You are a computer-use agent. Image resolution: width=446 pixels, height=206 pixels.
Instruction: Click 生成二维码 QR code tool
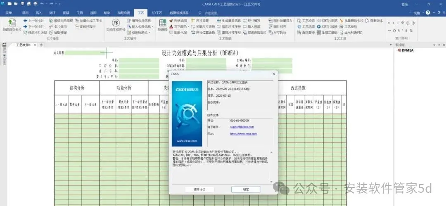[327, 33]
